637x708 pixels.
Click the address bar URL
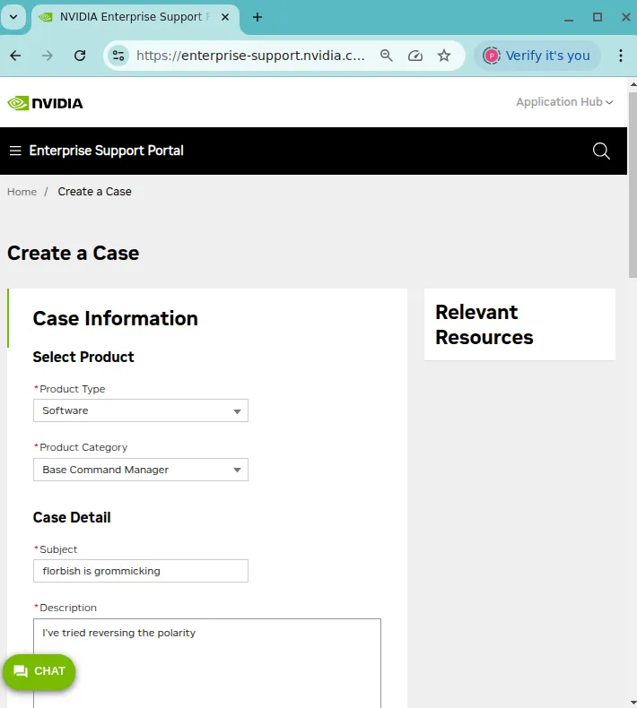click(x=250, y=56)
